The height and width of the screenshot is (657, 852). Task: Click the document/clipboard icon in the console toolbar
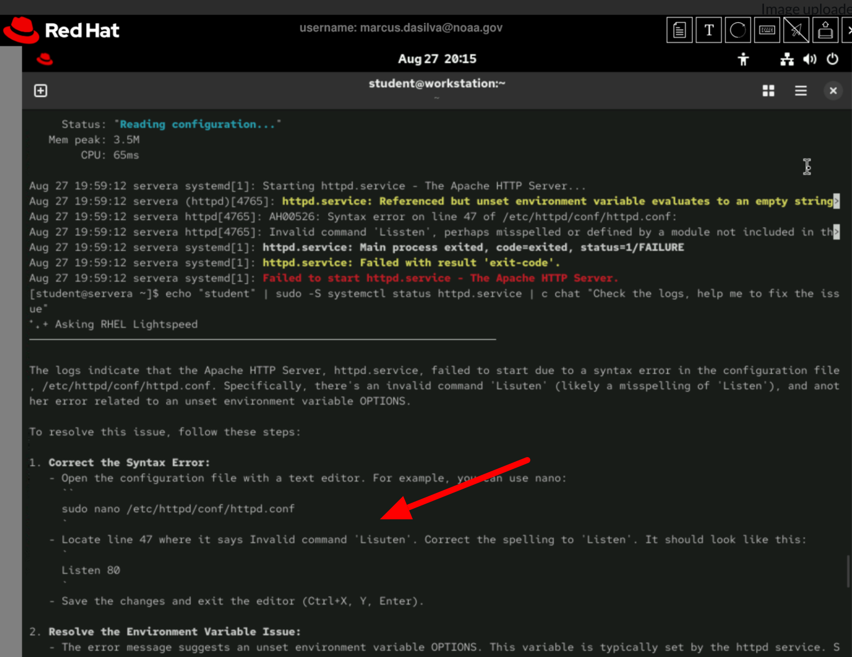[679, 30]
